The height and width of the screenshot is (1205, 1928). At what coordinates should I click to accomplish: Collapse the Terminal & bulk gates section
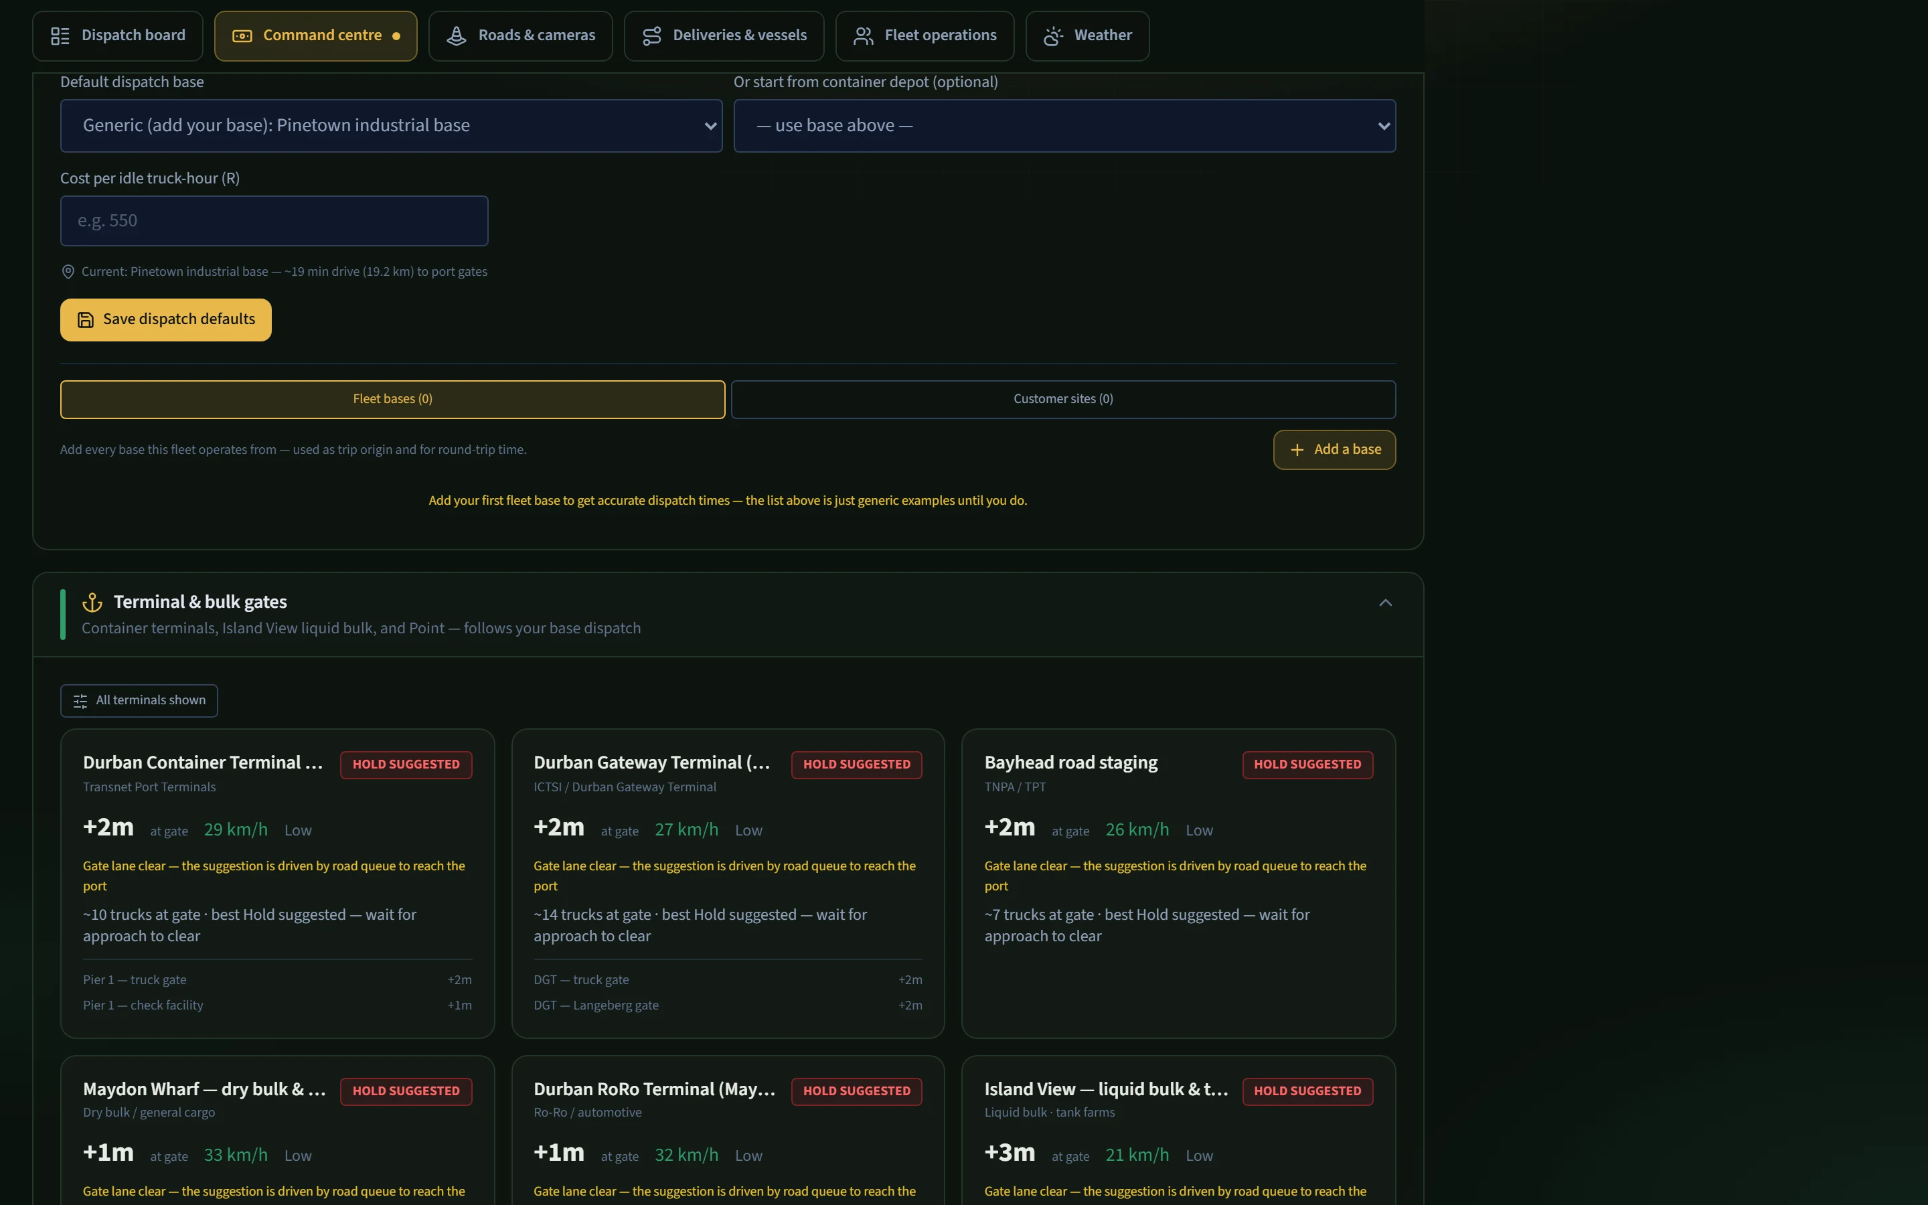pos(1386,602)
